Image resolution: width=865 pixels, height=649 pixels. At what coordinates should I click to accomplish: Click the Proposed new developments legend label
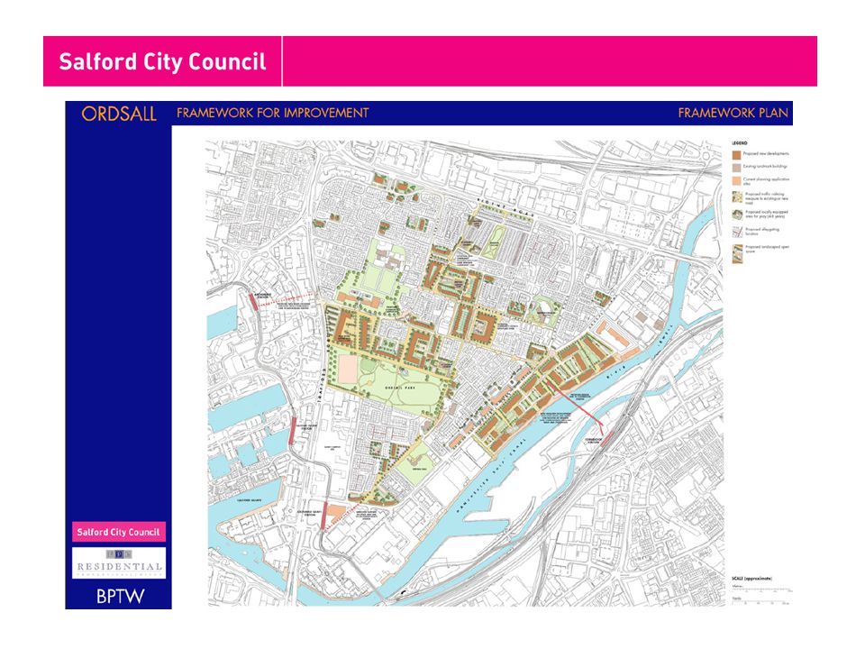pyautogui.click(x=766, y=154)
